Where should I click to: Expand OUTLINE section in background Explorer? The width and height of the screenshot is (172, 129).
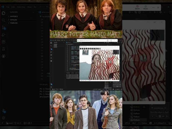pos(13,20)
